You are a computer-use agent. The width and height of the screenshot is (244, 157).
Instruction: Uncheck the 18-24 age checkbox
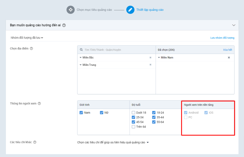coord(154,112)
